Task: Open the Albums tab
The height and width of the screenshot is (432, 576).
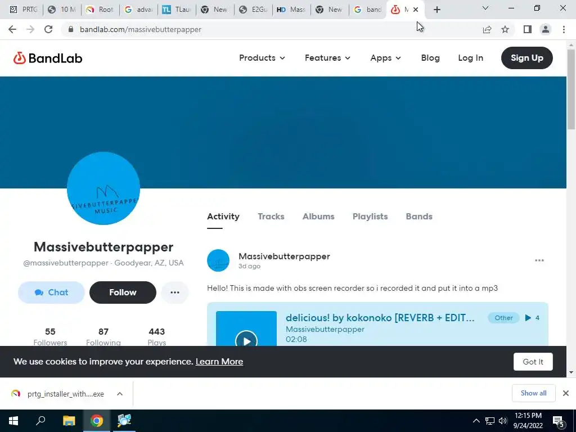Action: [318, 217]
